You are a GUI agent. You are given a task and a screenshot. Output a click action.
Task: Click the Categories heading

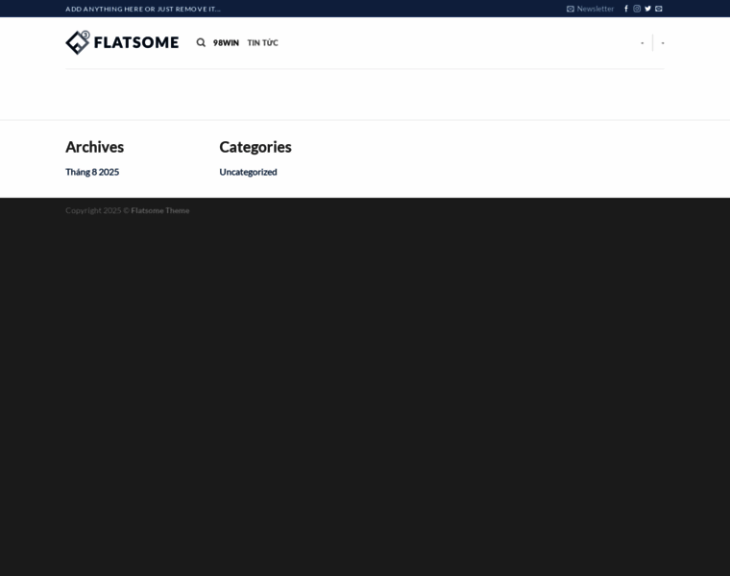click(x=255, y=147)
